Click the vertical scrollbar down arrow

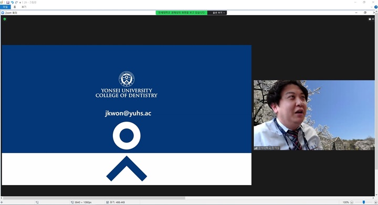click(x=376, y=195)
